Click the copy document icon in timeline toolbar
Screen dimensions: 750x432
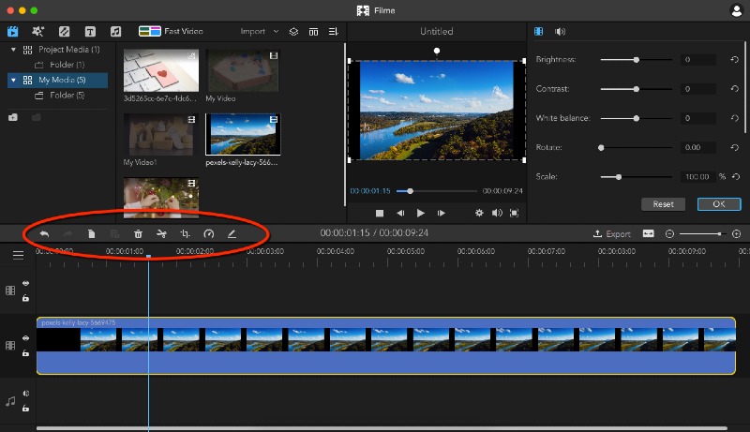[91, 233]
